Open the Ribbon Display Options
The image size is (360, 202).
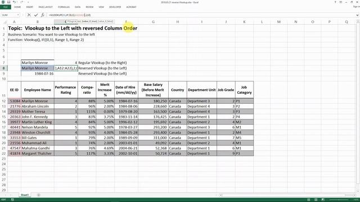point(341,2)
